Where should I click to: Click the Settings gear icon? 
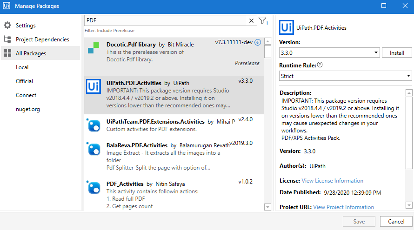7,25
